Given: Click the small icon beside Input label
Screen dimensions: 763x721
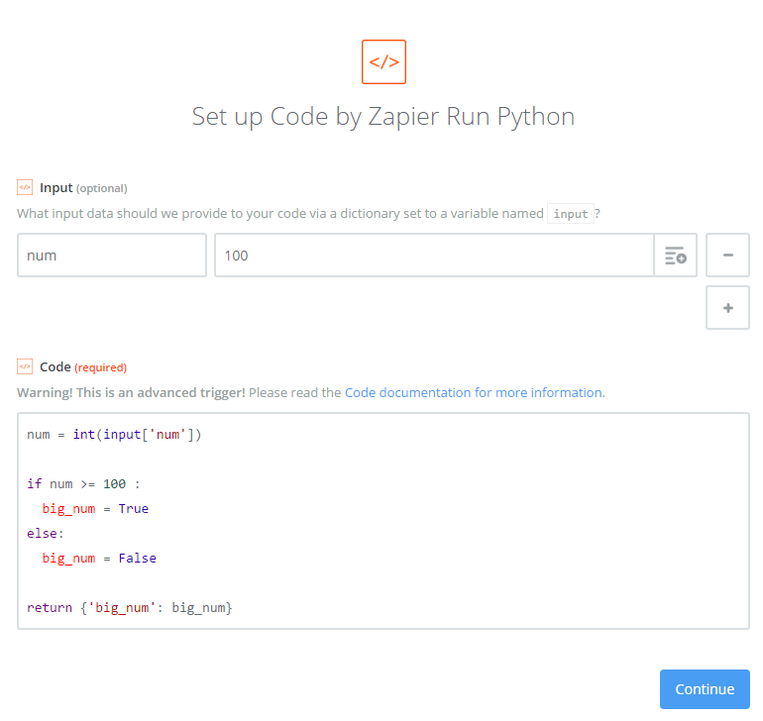Looking at the screenshot, I should pos(25,187).
